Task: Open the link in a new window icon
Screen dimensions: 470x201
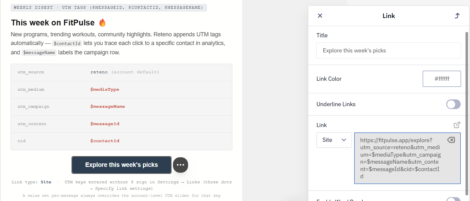Action: point(457,125)
